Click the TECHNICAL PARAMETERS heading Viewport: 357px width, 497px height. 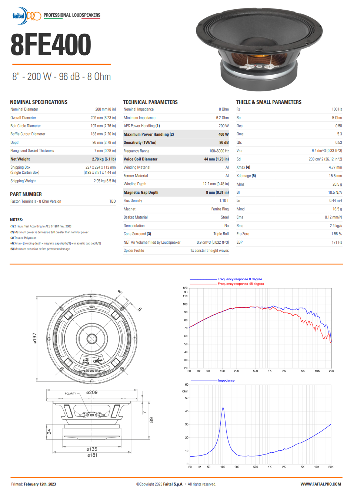click(x=150, y=102)
